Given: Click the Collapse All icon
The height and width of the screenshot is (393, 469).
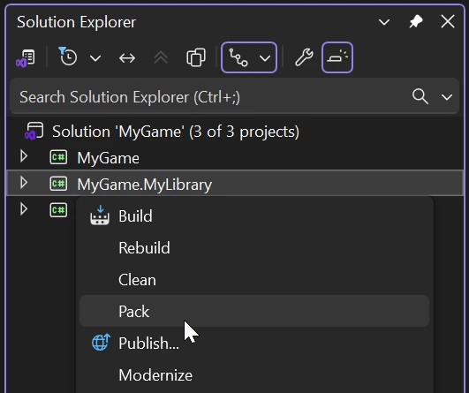Looking at the screenshot, I should pyautogui.click(x=161, y=57).
